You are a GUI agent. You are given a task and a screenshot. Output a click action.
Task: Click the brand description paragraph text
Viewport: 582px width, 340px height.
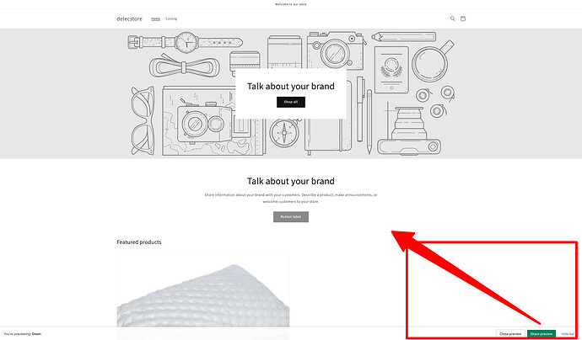pyautogui.click(x=291, y=198)
